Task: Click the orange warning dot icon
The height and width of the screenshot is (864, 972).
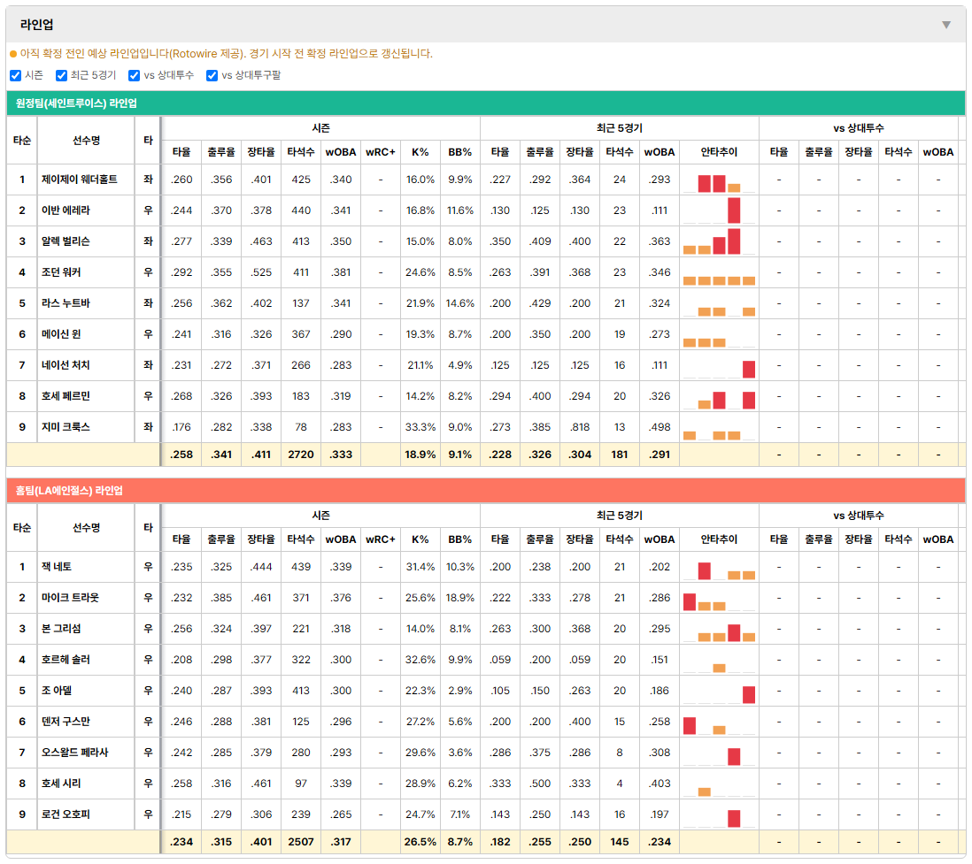Action: 13,55
